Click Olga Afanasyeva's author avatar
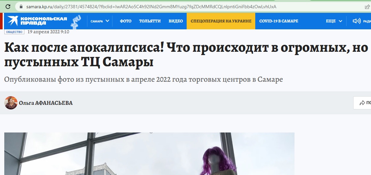Image resolution: width=371 pixels, height=175 pixels. pyautogui.click(x=11, y=103)
